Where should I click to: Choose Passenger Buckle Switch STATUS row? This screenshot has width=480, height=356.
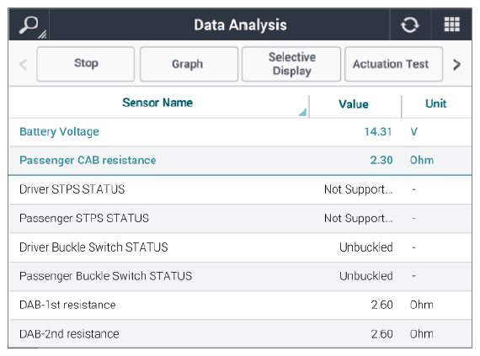[240, 276]
